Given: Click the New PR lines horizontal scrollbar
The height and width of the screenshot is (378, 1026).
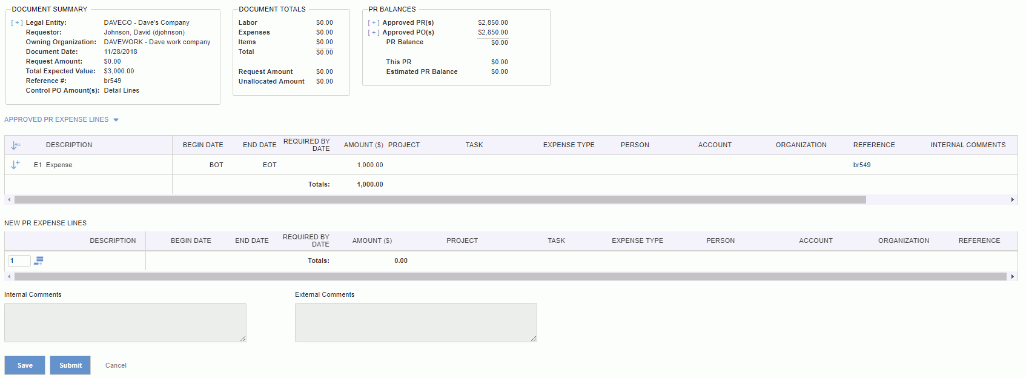Looking at the screenshot, I should [511, 277].
